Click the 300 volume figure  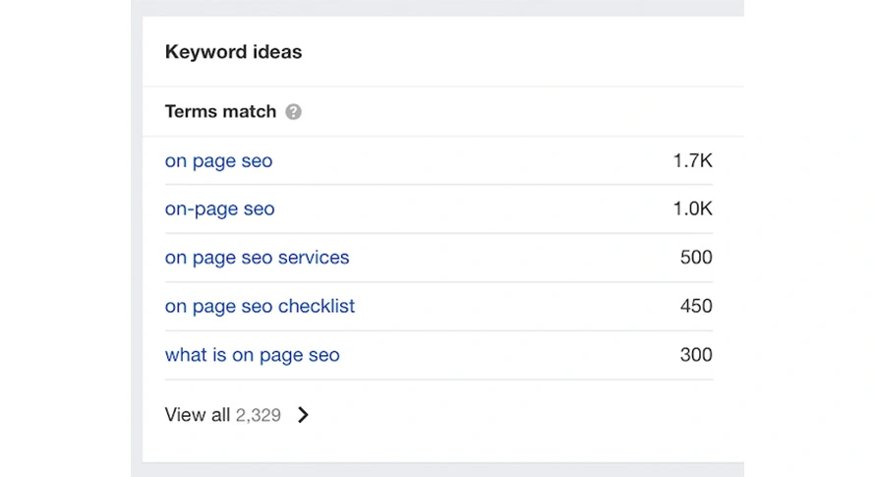click(x=696, y=355)
